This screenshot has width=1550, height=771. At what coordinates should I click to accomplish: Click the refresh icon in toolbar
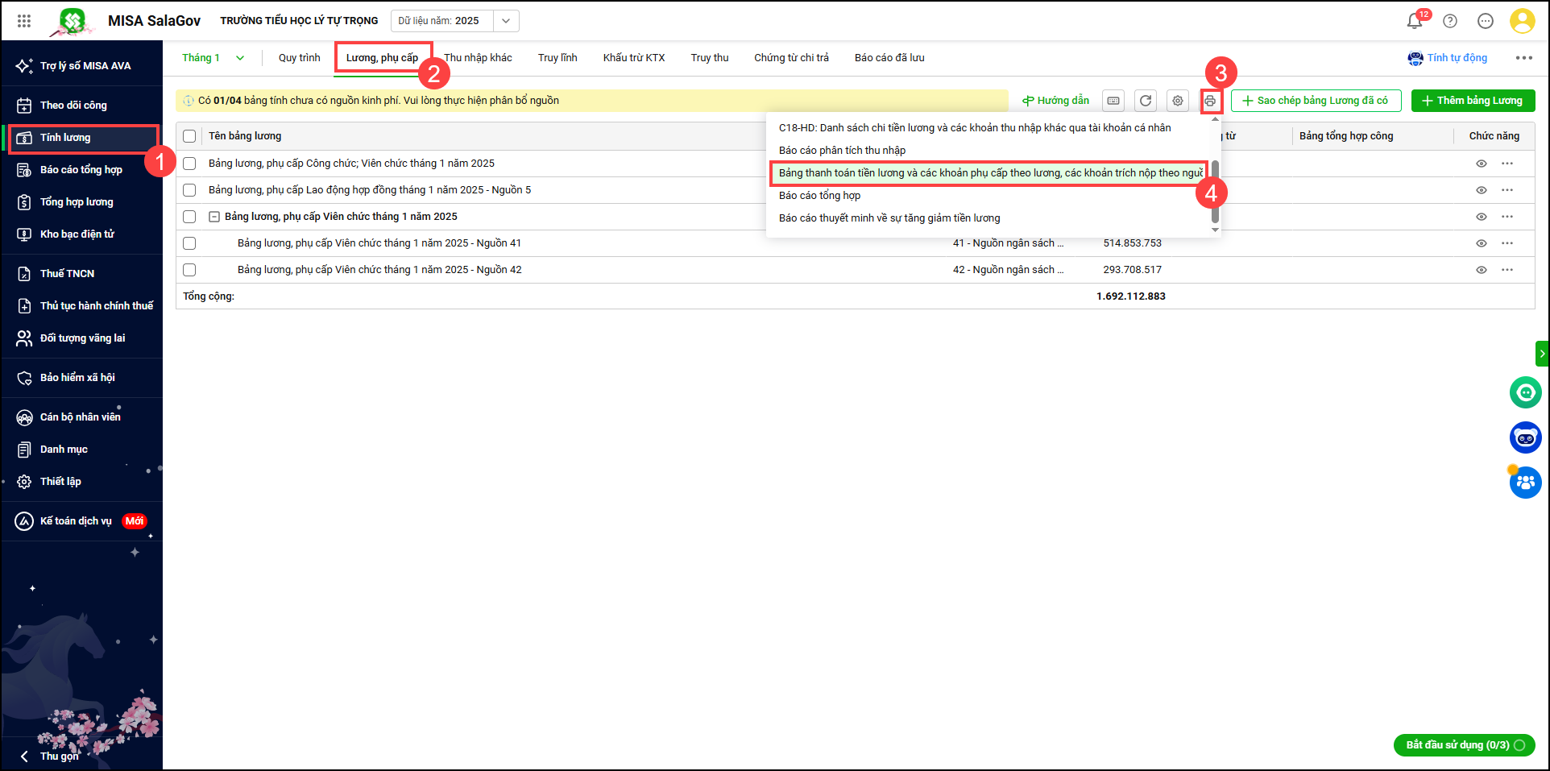coord(1146,101)
